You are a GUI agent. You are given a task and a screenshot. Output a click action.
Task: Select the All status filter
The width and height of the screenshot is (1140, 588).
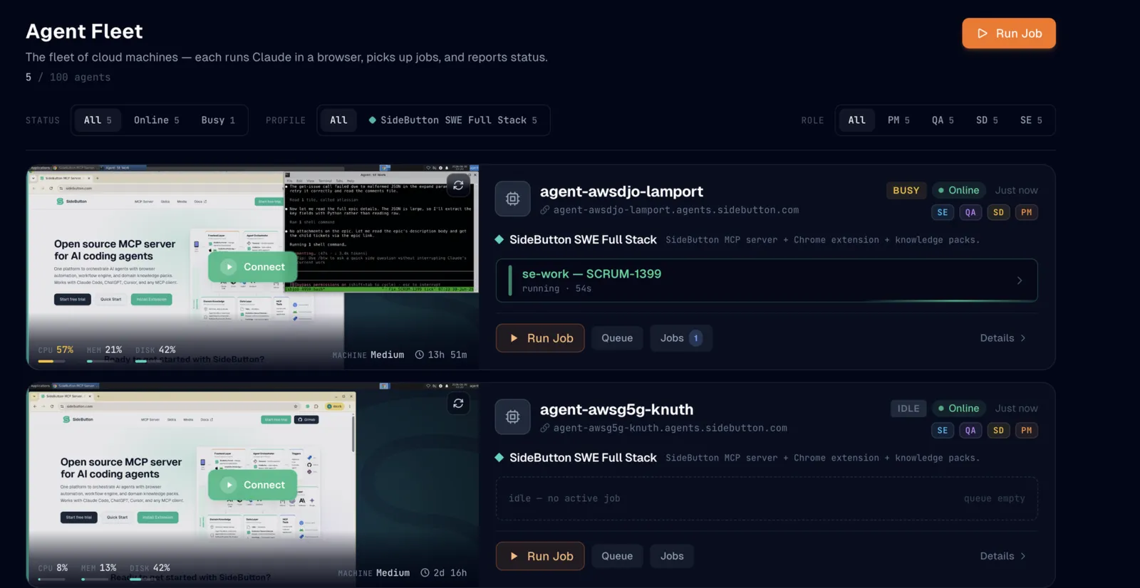[98, 120]
